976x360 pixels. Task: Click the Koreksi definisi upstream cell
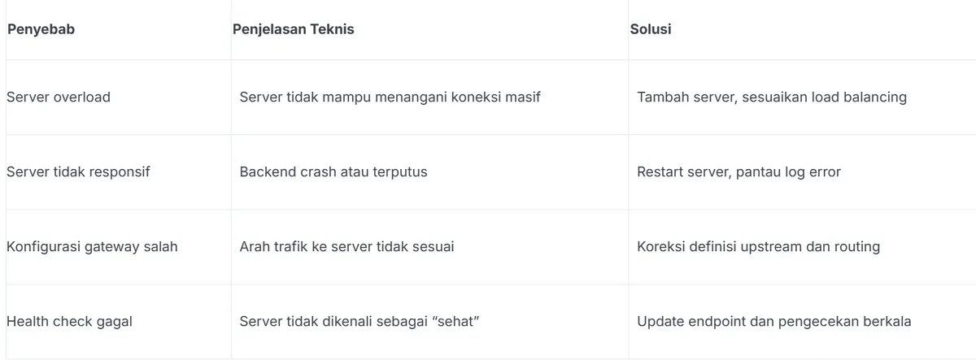(x=802, y=246)
